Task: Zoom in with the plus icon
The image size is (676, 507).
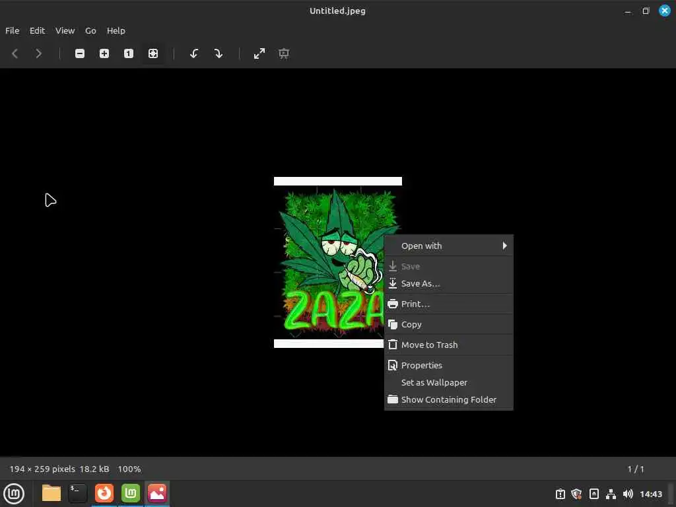Action: pyautogui.click(x=104, y=53)
